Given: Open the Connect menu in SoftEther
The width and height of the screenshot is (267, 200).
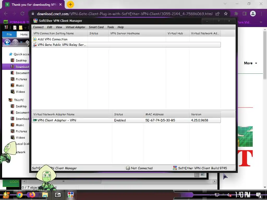Looking at the screenshot, I should [x=38, y=27].
